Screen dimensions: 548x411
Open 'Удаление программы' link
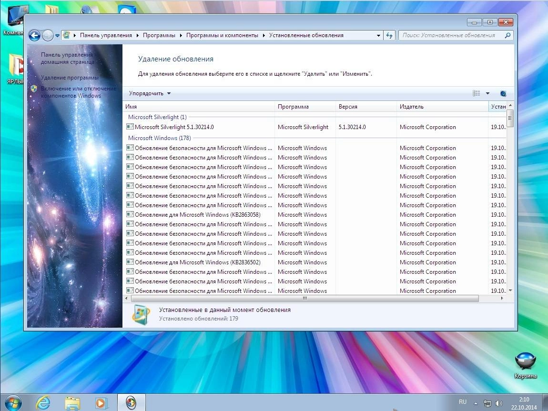(x=70, y=78)
